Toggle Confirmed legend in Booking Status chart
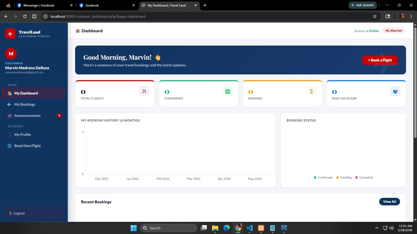The width and height of the screenshot is (417, 234). coord(323,178)
